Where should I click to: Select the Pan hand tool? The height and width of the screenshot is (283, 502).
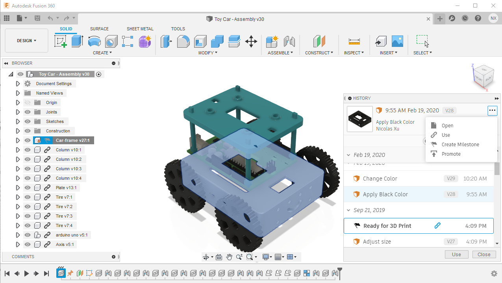[x=229, y=257]
